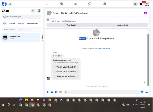Viewport: 153px width, 112px height.
Task: Open the volume control in system tray
Action: click(136, 105)
